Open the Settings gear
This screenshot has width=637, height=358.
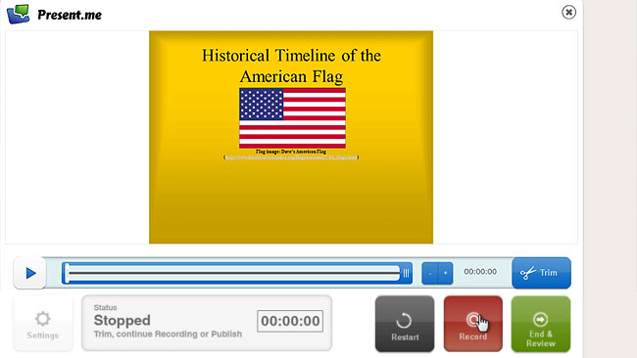[x=43, y=324]
